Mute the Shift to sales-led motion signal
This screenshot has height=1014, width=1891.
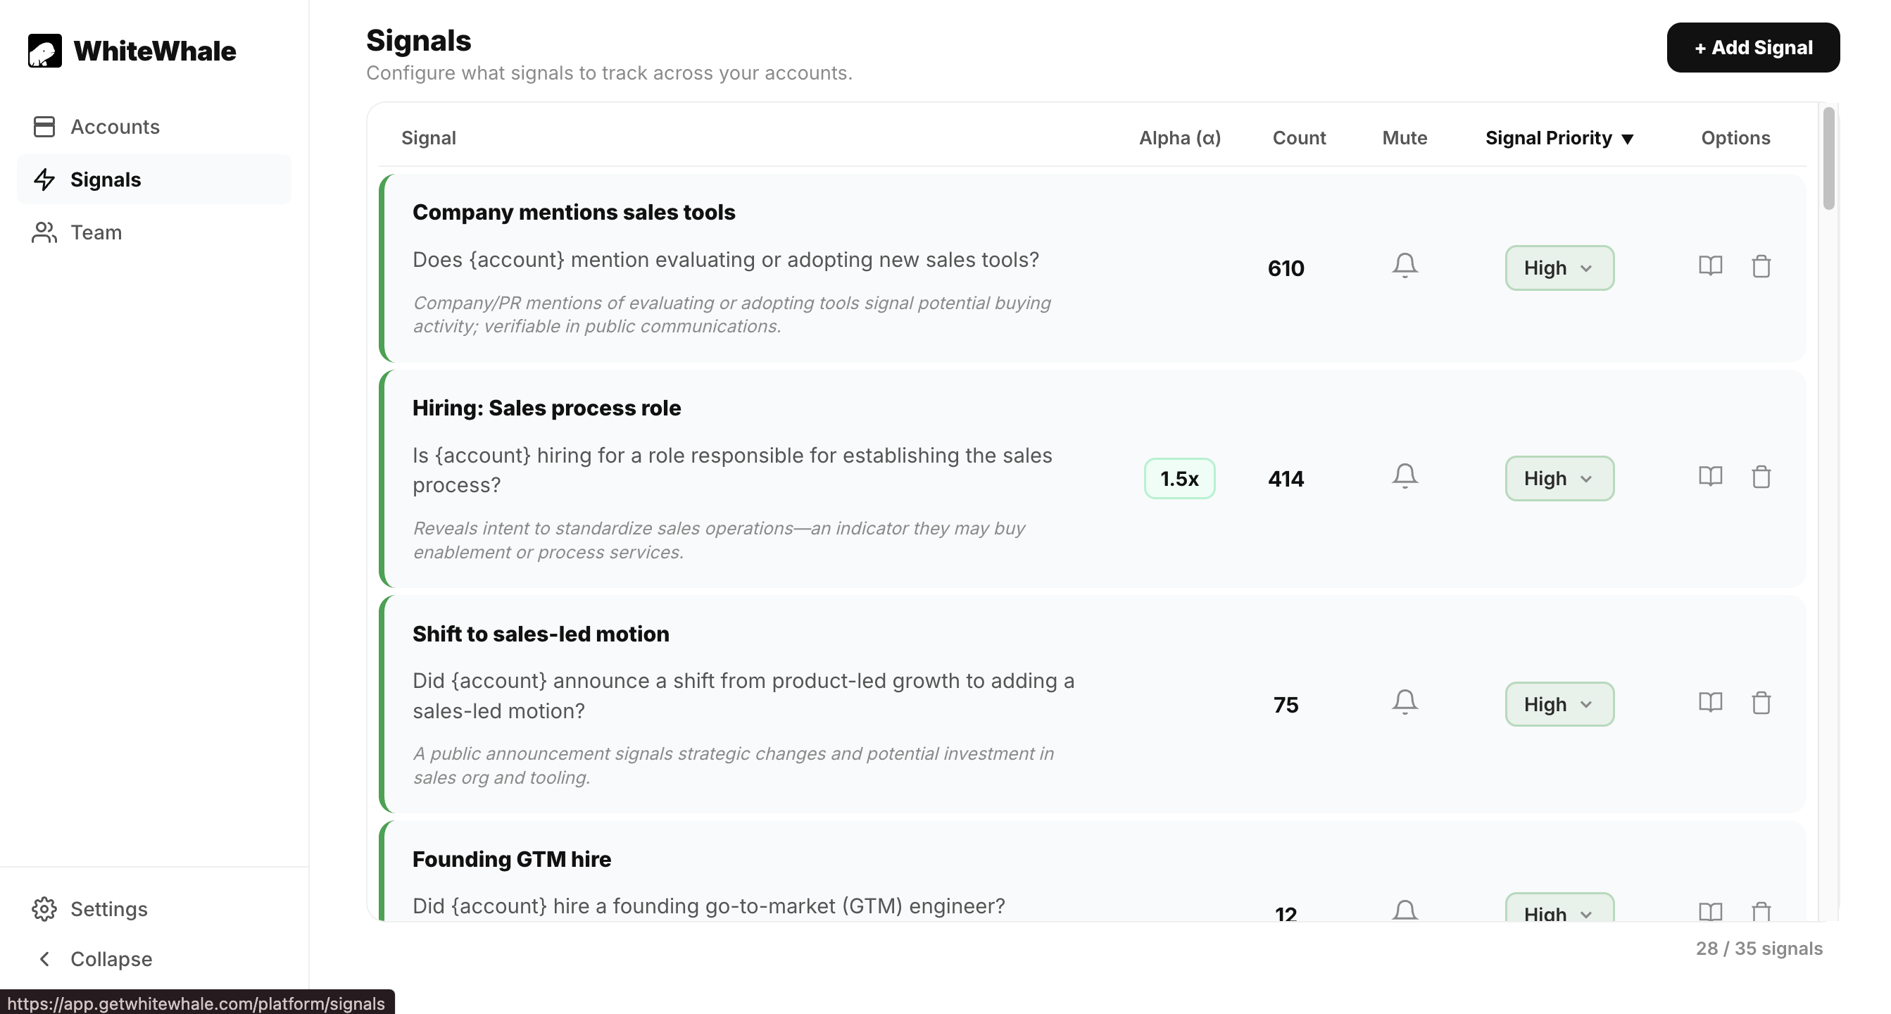pos(1405,703)
